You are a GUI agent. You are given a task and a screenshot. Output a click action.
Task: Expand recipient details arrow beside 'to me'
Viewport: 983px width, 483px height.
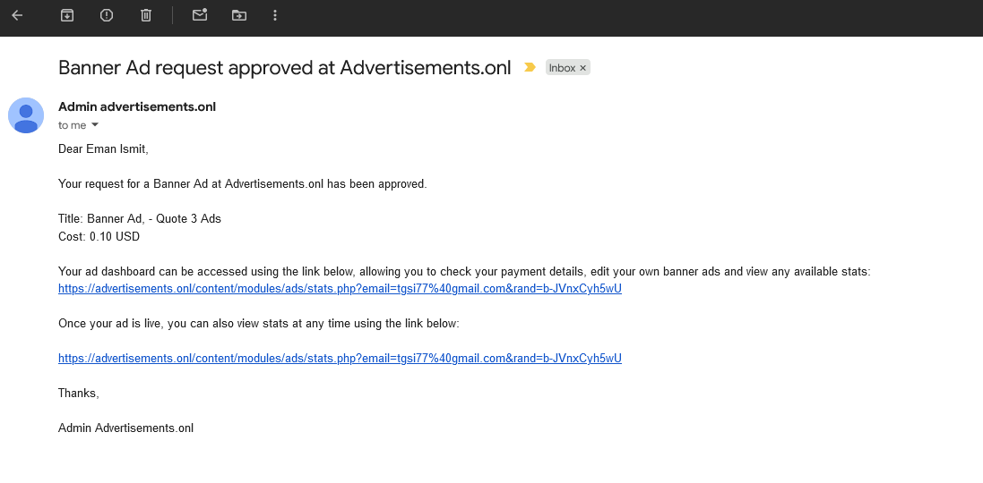(x=95, y=125)
